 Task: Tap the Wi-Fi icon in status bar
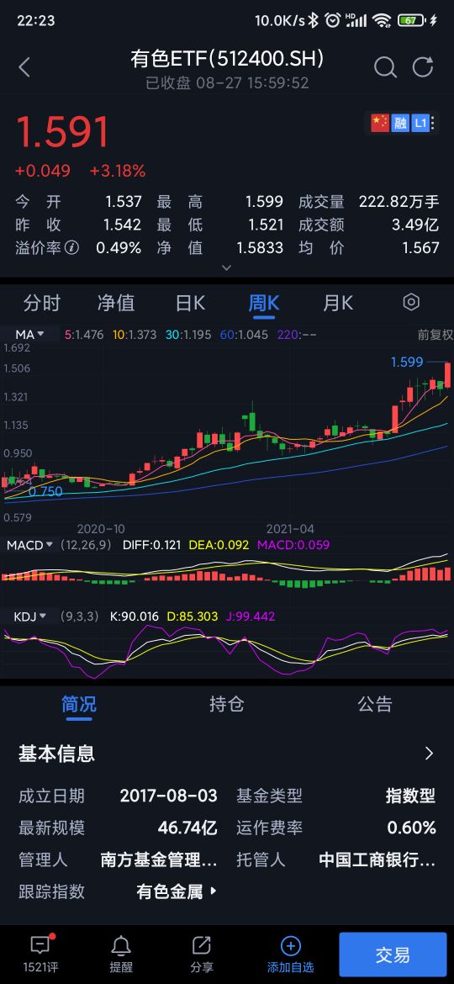pos(381,20)
